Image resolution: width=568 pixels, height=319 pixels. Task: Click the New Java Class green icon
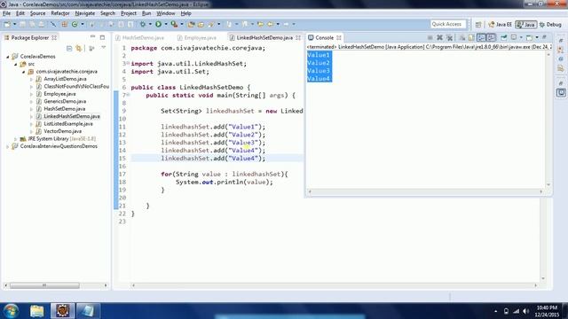(75, 24)
